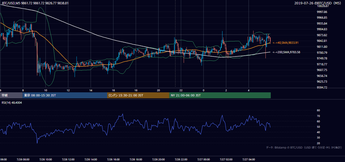This screenshot has height=162, width=345.
Task: Click the RSI axis value 40
Action: click(x=318, y=132)
